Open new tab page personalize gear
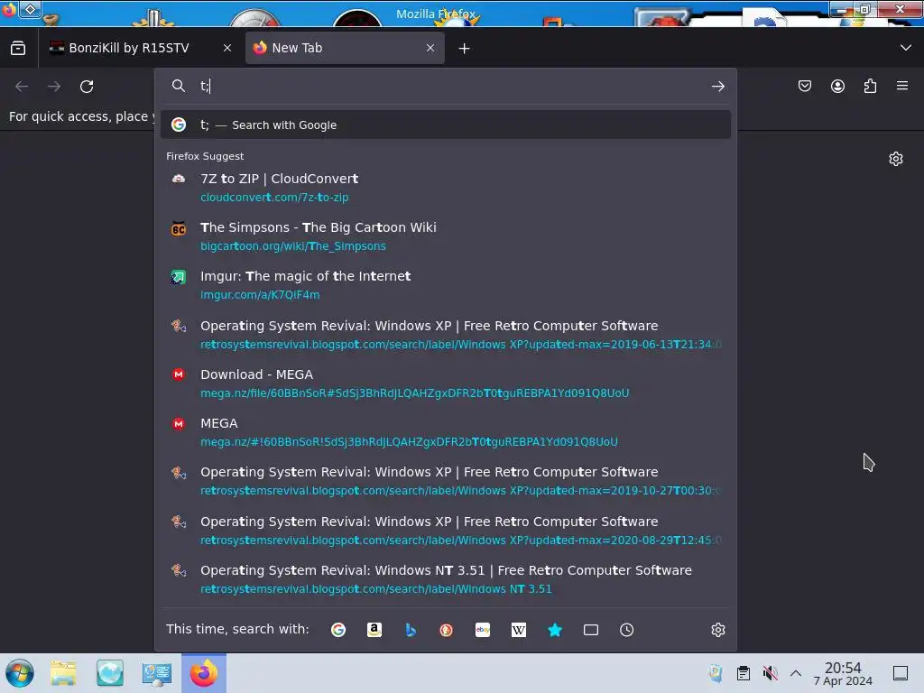Screen dimensions: 924x693 (896, 159)
